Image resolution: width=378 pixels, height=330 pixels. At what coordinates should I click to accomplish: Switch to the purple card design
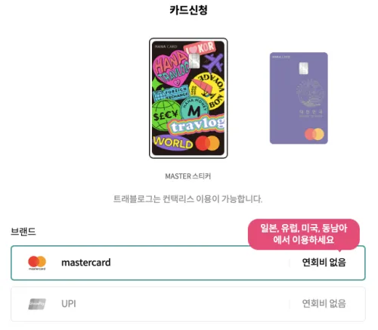299,98
